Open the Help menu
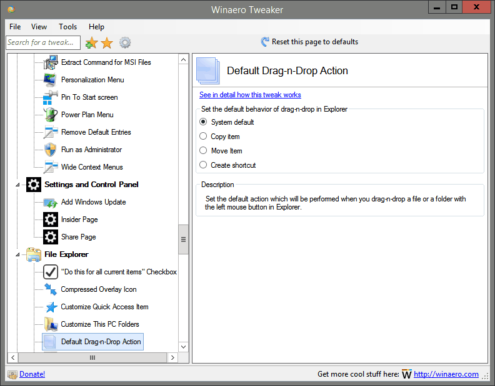 pos(96,27)
